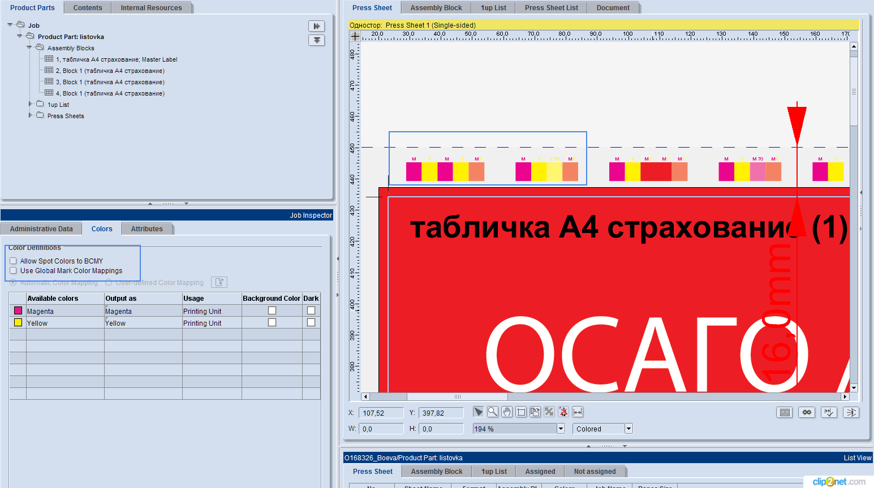Click the double down-arrow button beside the job tree
Screen dimensions: 874x488
(316, 40)
